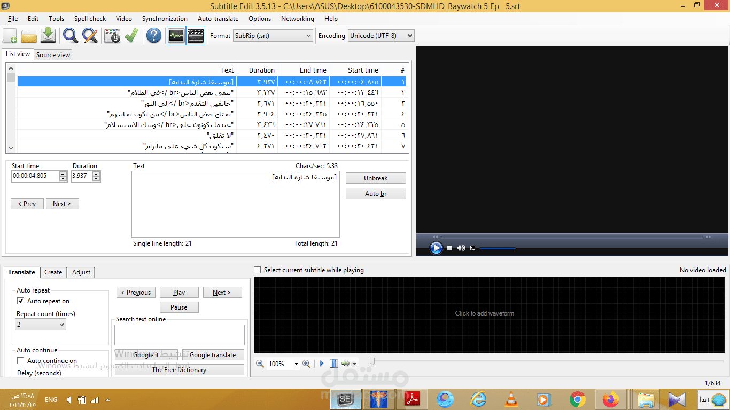
Task: Click the < Previous button
Action: [x=136, y=292]
